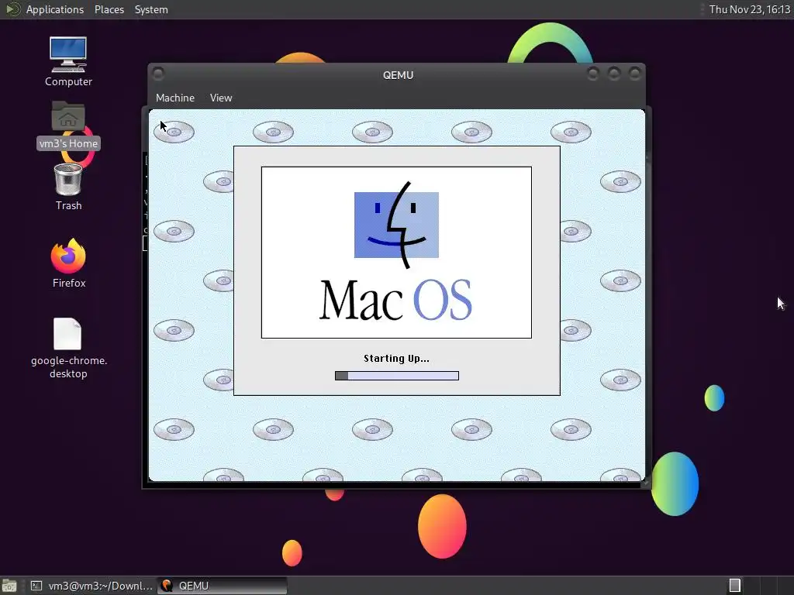Screen dimensions: 794x595
Task: Click the QEMU window menu button at left of title bar
Action: pyautogui.click(x=158, y=74)
